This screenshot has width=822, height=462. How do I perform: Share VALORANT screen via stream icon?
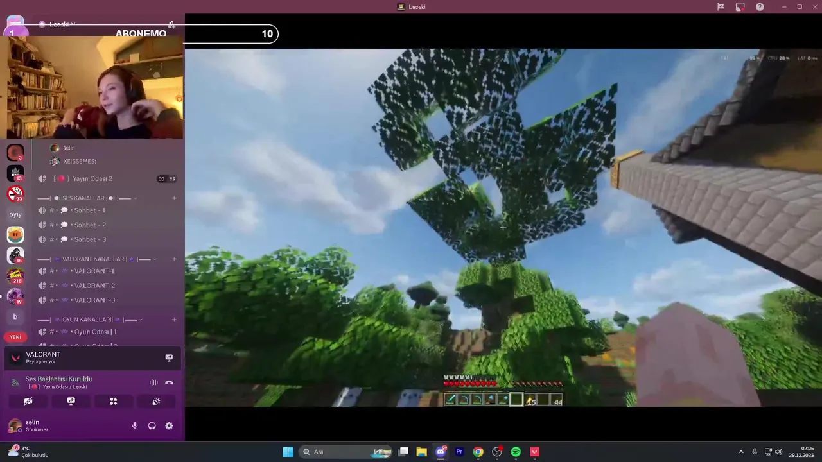pos(169,358)
